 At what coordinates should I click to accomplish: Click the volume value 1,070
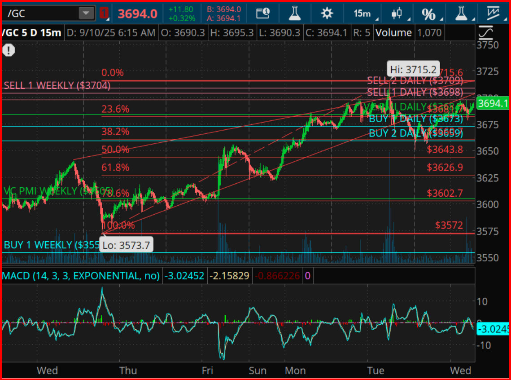click(429, 33)
